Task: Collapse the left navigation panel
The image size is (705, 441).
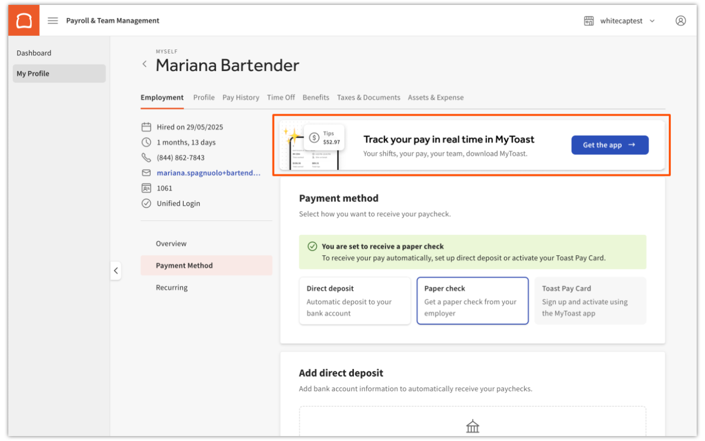Action: (x=116, y=270)
